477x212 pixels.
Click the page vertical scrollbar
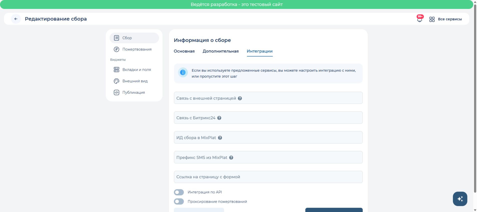[x=475, y=98]
